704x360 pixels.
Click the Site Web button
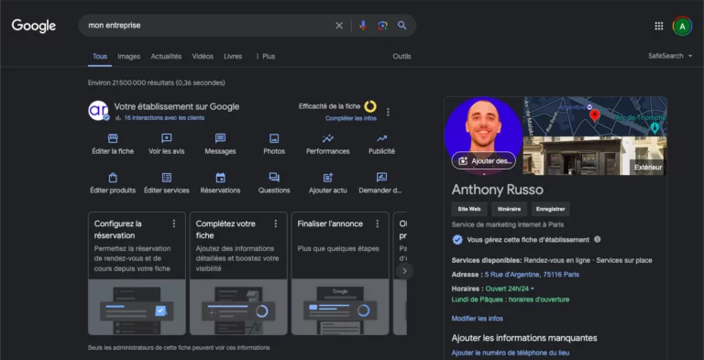point(469,209)
